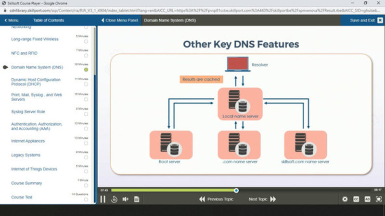Click completion circle for DHCP topic
Viewport: 385px width, 216px height.
click(x=86, y=84)
